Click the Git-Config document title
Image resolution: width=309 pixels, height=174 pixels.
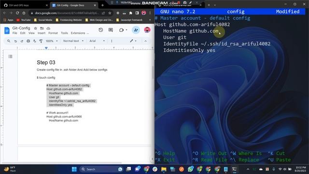21,28
